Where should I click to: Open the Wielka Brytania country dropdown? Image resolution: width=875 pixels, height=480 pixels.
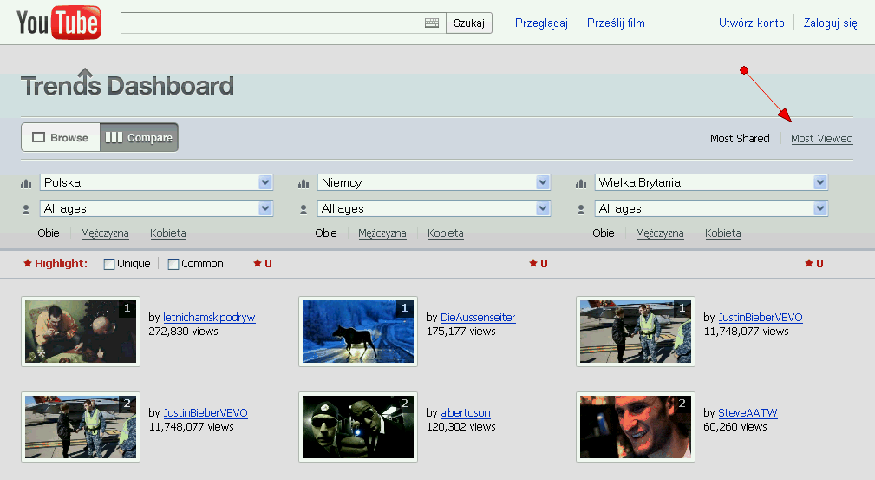tap(711, 183)
